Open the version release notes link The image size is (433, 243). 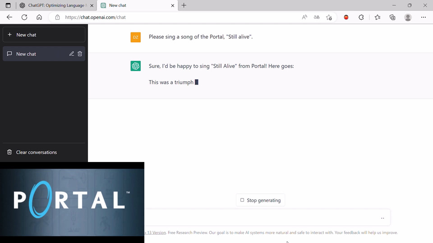155,233
